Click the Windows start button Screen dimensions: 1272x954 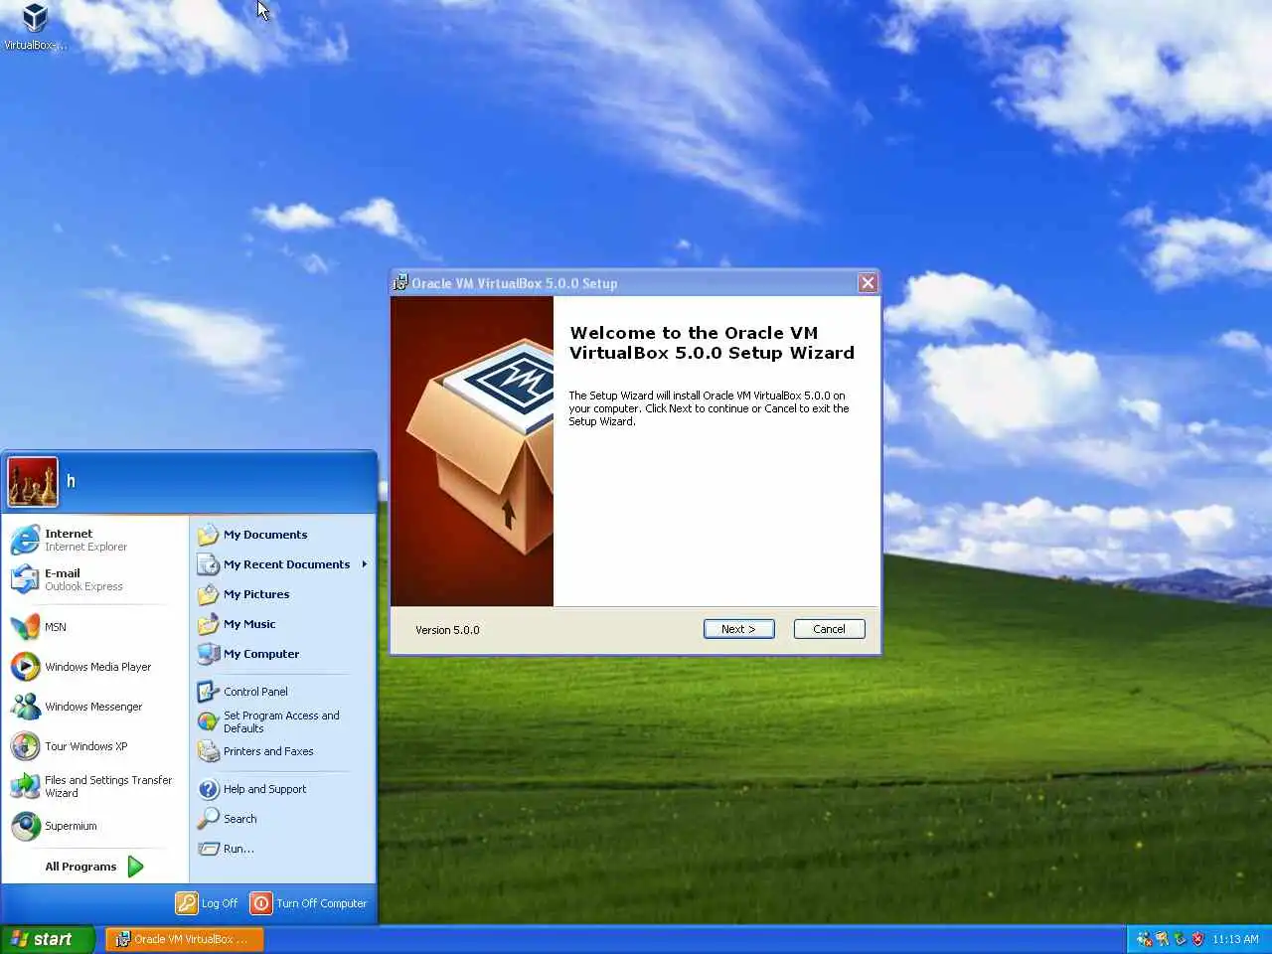pyautogui.click(x=47, y=939)
